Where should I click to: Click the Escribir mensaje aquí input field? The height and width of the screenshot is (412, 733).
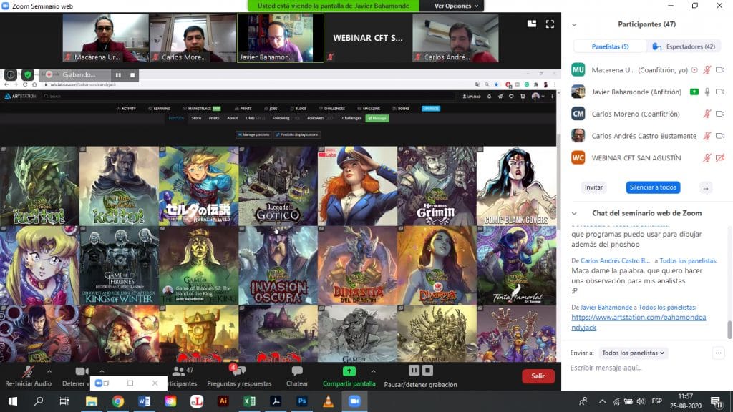point(647,368)
